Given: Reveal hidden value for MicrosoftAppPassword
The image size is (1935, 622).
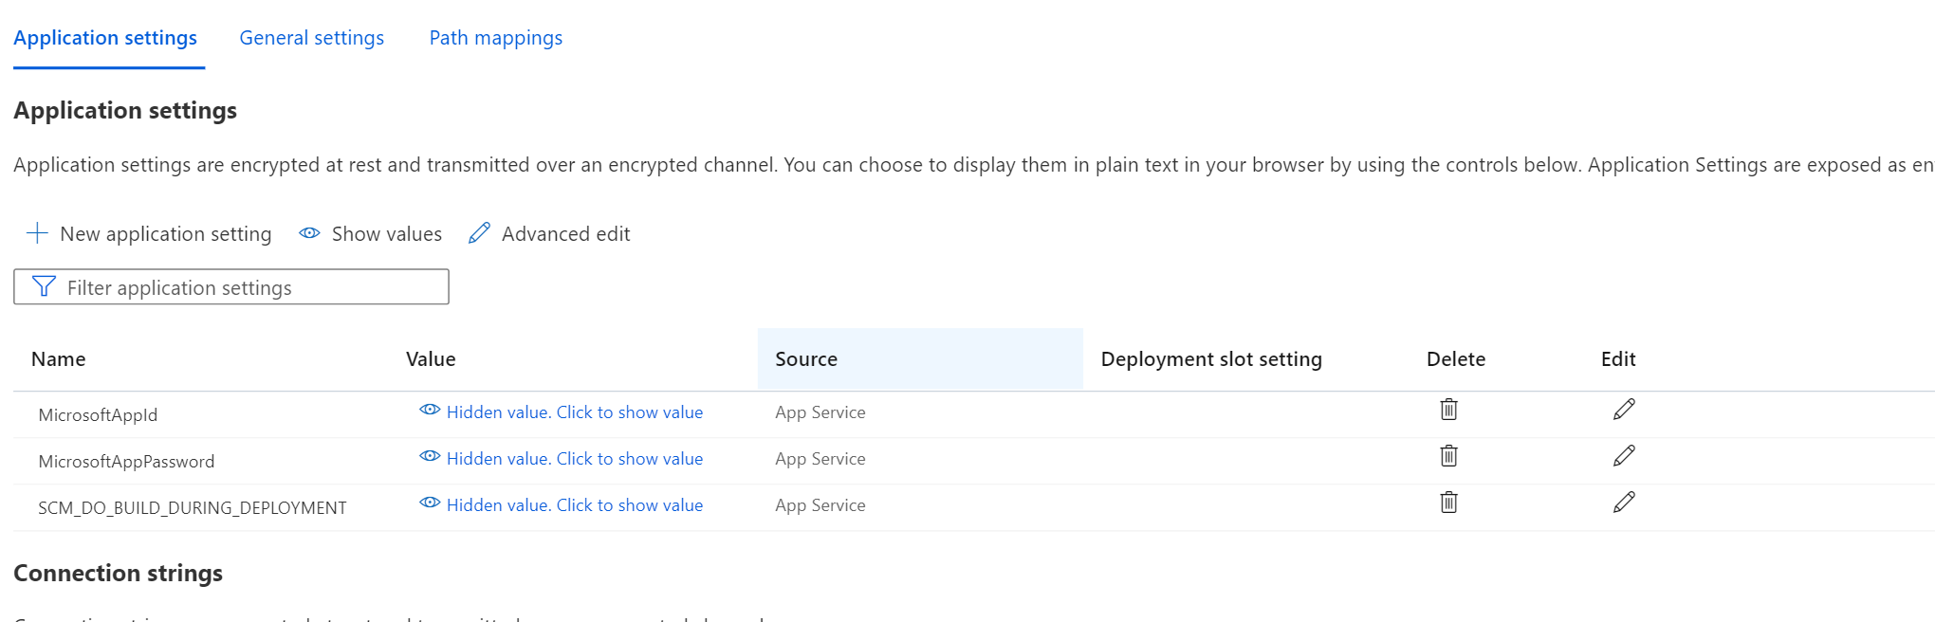Looking at the screenshot, I should (x=574, y=459).
